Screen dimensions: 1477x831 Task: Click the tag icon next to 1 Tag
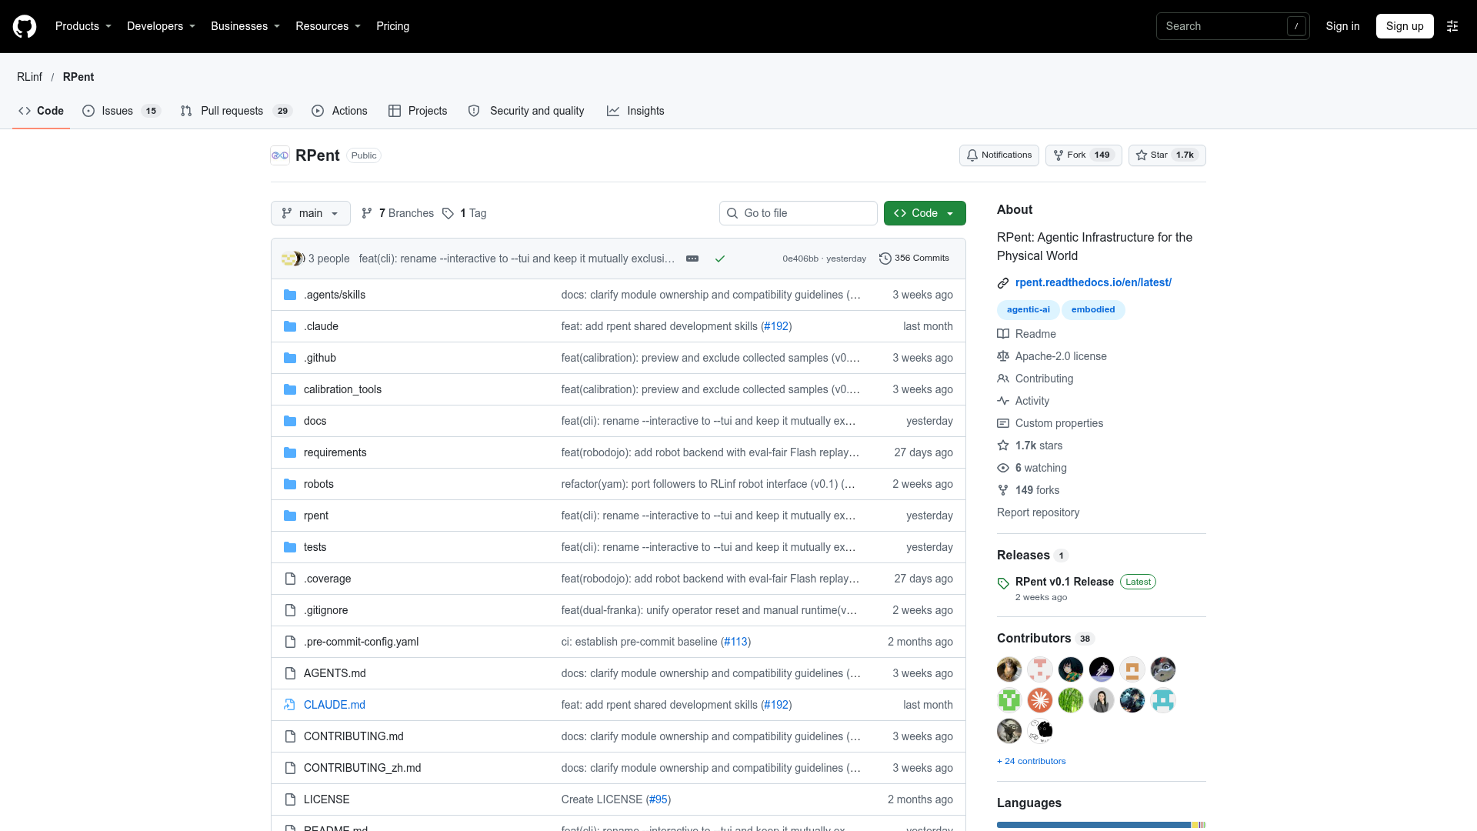click(x=448, y=213)
